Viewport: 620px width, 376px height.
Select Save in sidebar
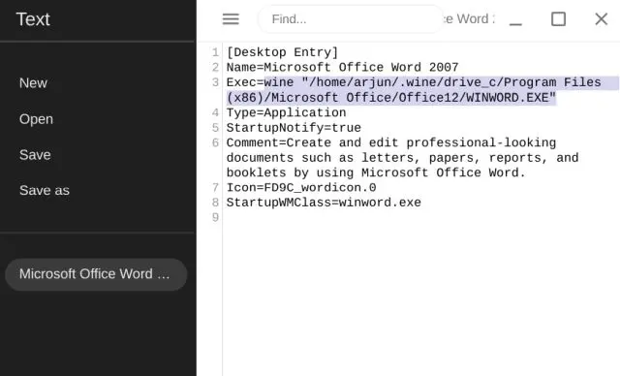(x=35, y=155)
